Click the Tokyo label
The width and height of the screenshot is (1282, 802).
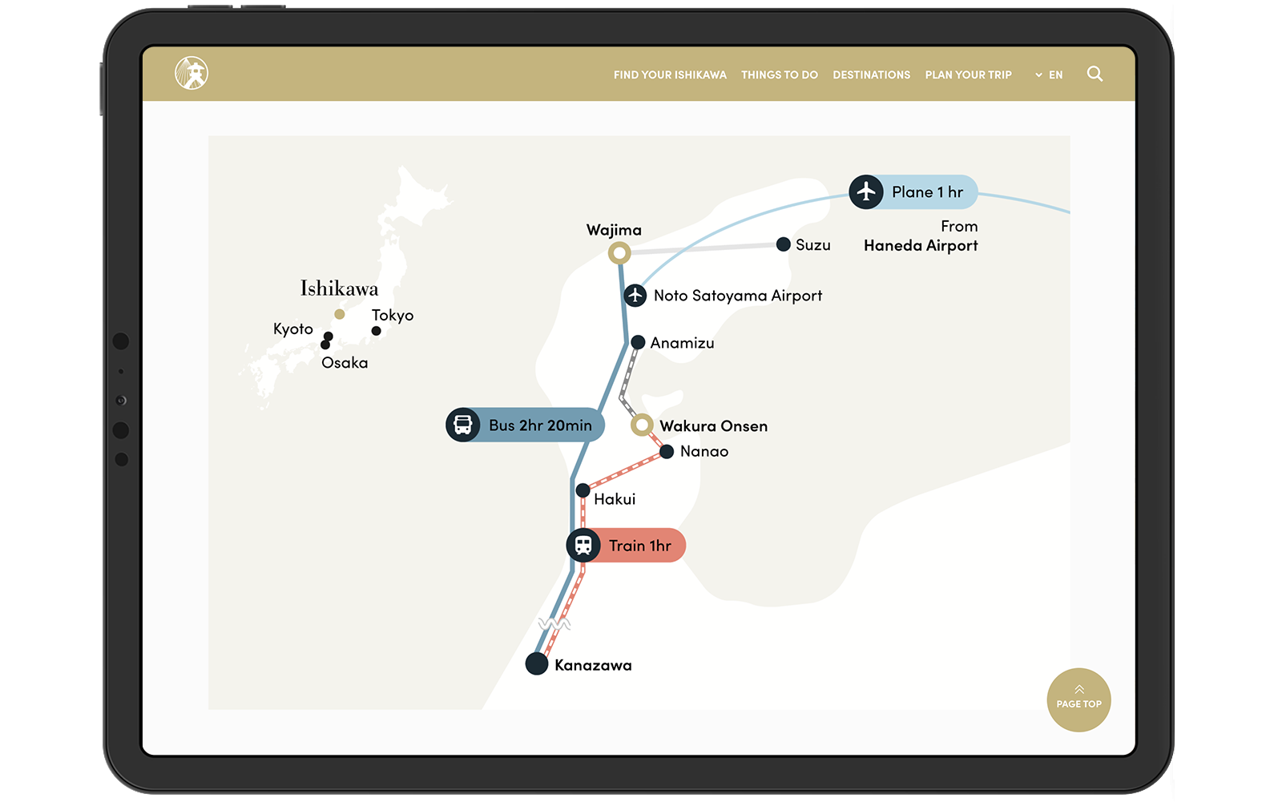click(393, 316)
